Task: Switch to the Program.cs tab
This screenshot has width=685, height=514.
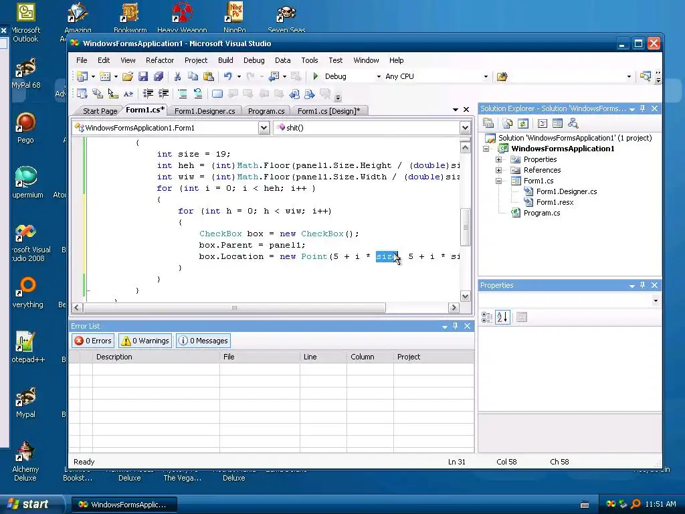Action: [x=266, y=111]
